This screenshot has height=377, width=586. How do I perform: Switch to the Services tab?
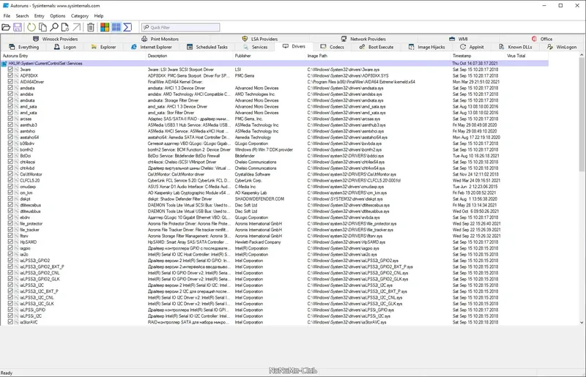click(x=255, y=47)
